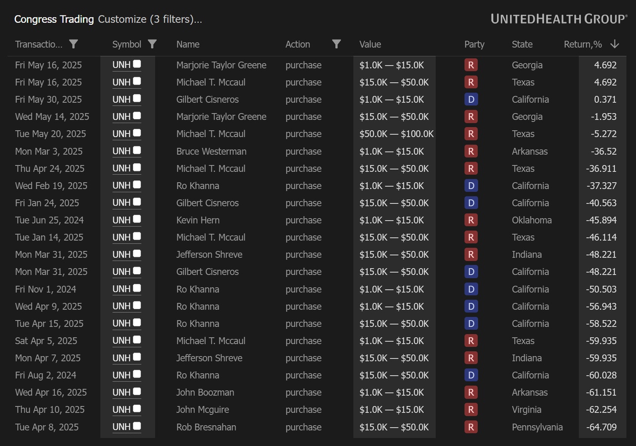Viewport: 636px width, 446px height.
Task: Click the R party badge in Thu Apr 24, 2025 row
Action: (471, 168)
